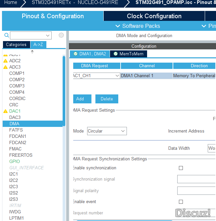This screenshot has width=216, height=221.
Task: Open the MemToMem tab
Action: (x=128, y=54)
